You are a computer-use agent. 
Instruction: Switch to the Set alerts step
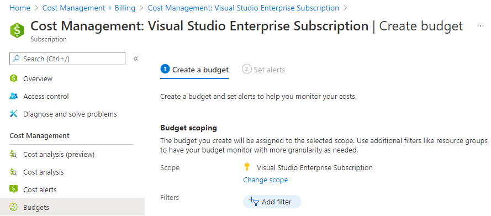[263, 70]
